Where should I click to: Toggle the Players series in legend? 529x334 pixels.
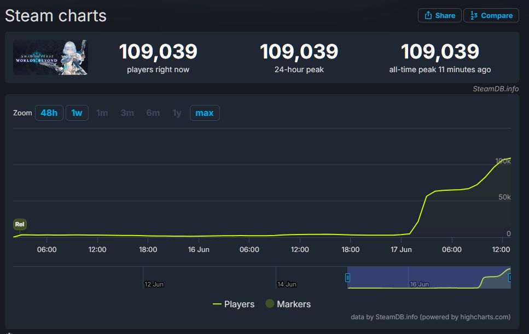click(234, 304)
